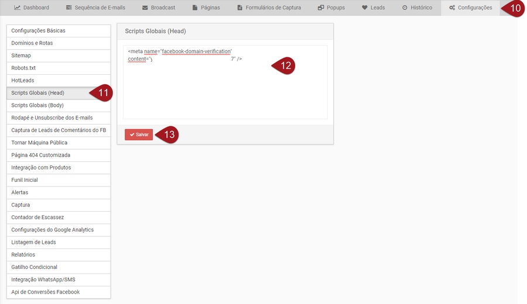
Task: Click the Histórico clock icon
Action: (405, 8)
